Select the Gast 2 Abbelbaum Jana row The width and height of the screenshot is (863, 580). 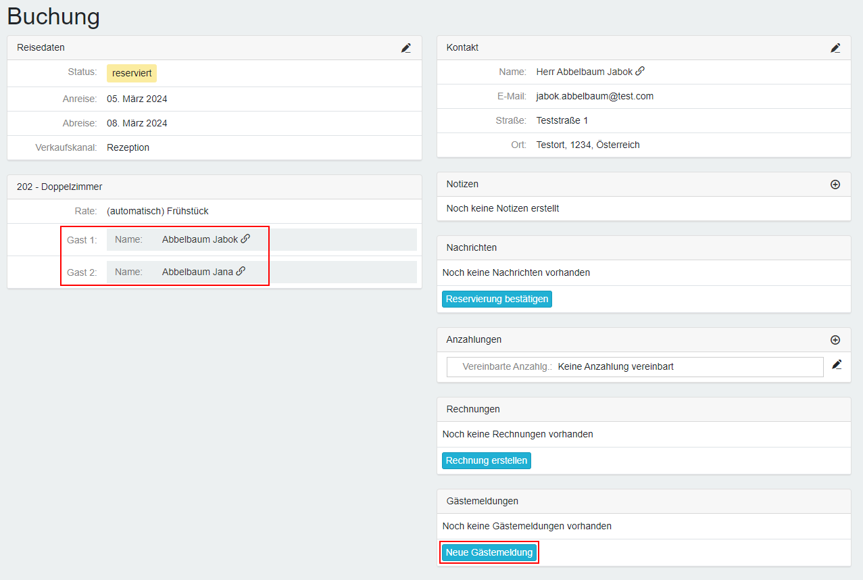[262, 272]
